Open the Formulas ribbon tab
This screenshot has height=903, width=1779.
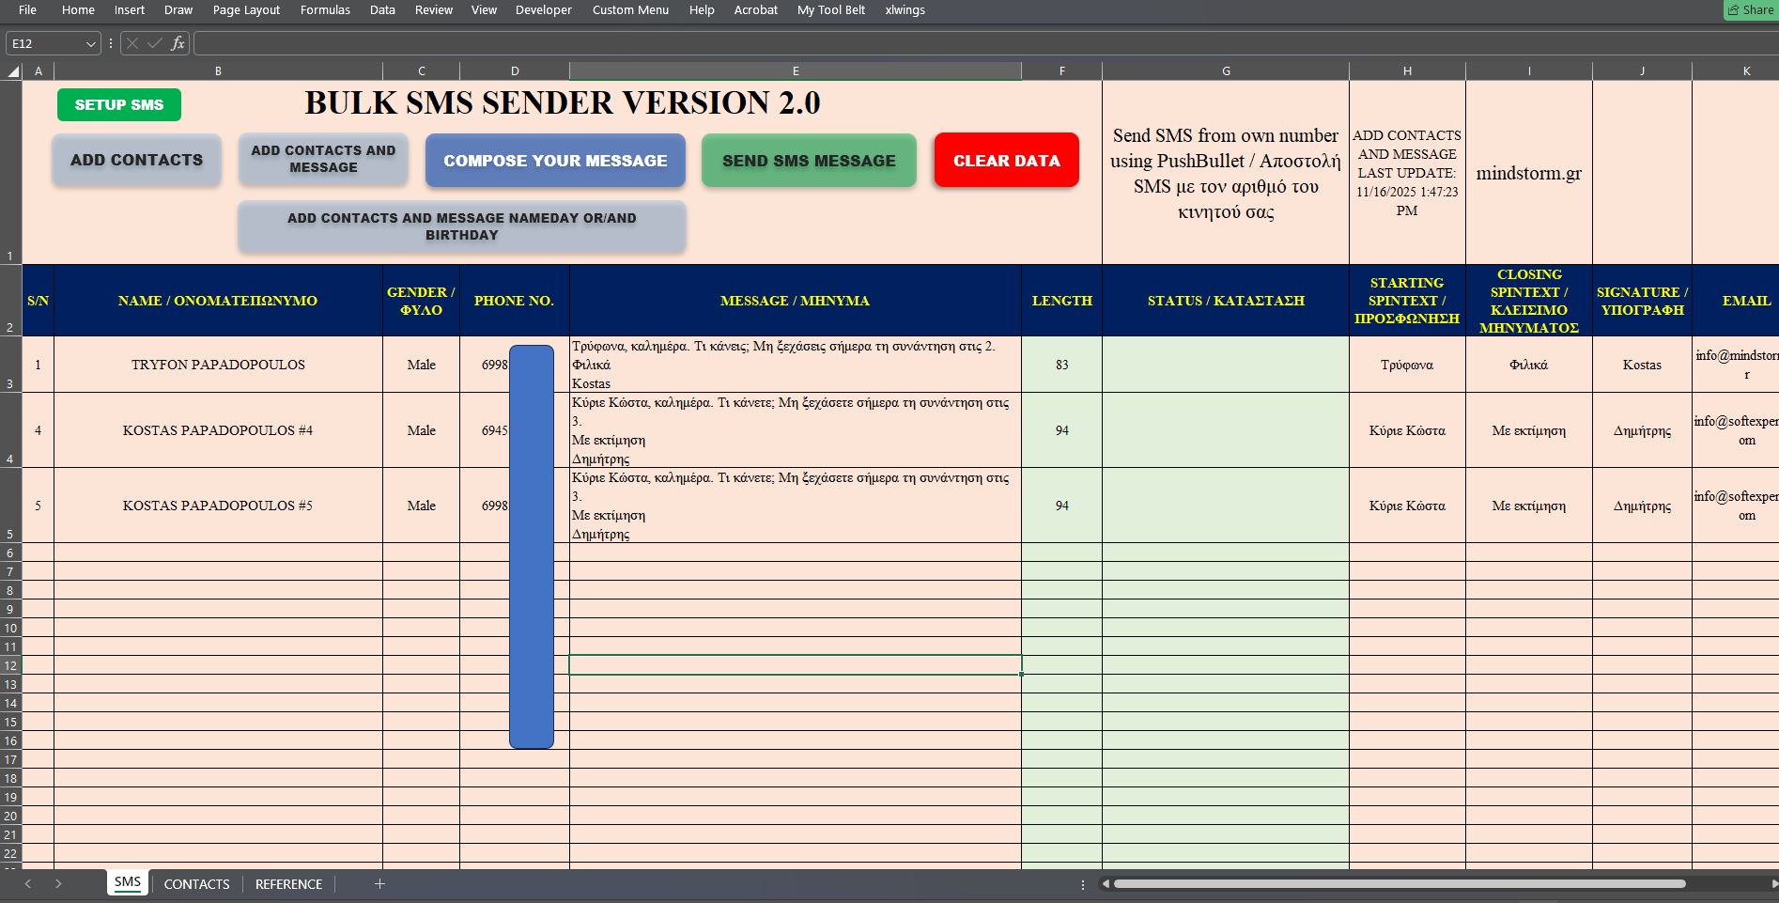click(x=325, y=10)
